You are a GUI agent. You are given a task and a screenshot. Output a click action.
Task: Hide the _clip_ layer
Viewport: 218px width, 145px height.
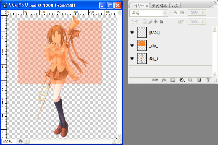[132, 45]
